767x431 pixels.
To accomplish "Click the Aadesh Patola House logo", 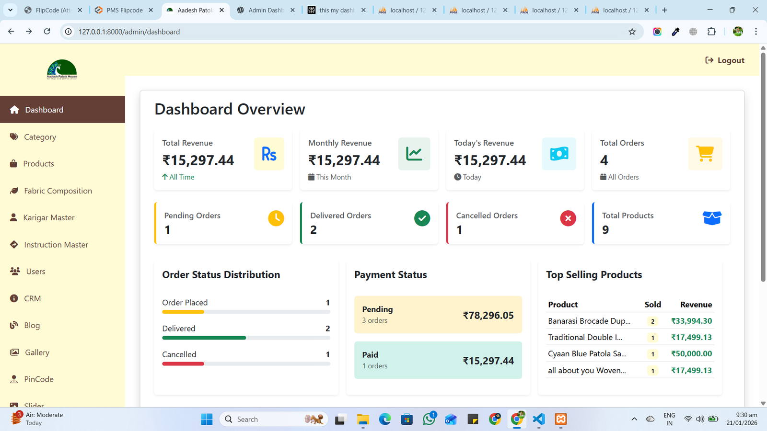I will (x=62, y=69).
